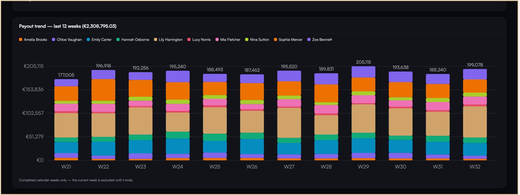This screenshot has width=520, height=195.
Task: Toggle the Chloe Vaughan legend entry
Action: click(x=67, y=40)
